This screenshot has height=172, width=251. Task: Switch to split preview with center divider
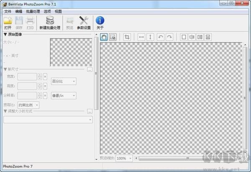[x=192, y=37]
